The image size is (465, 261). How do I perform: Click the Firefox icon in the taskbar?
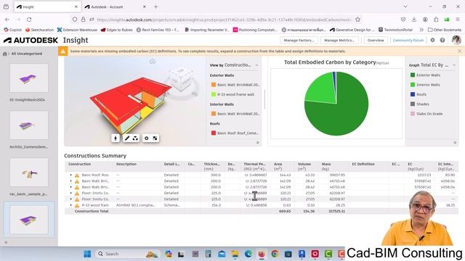click(262, 254)
